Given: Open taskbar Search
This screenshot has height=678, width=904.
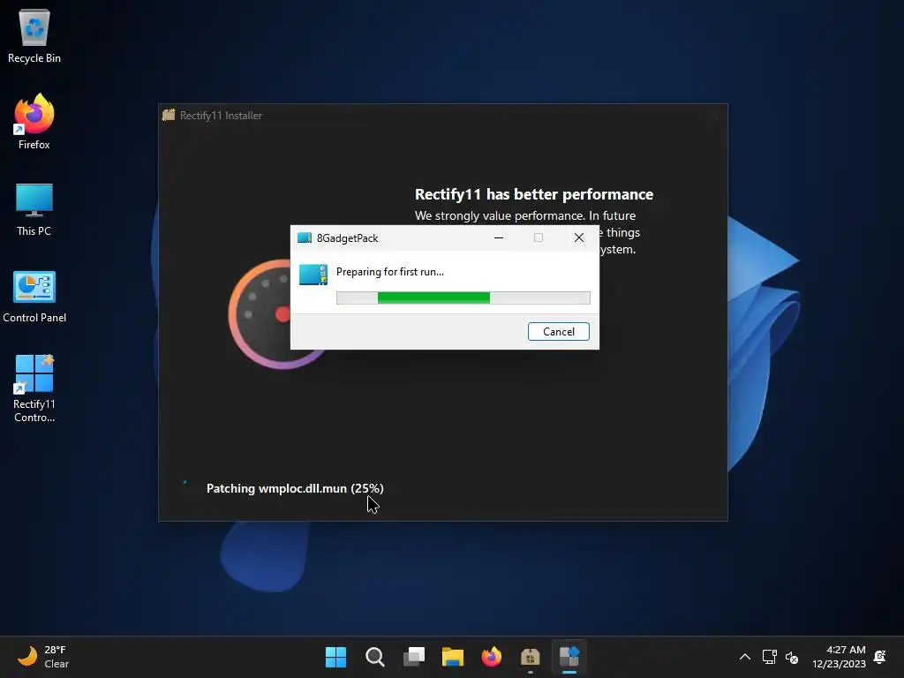Looking at the screenshot, I should 374,657.
